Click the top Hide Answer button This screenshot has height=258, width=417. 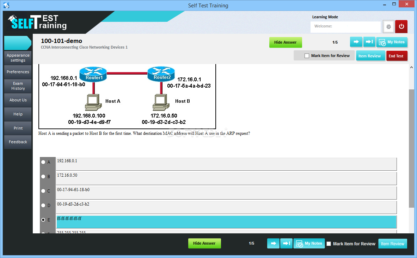286,43
